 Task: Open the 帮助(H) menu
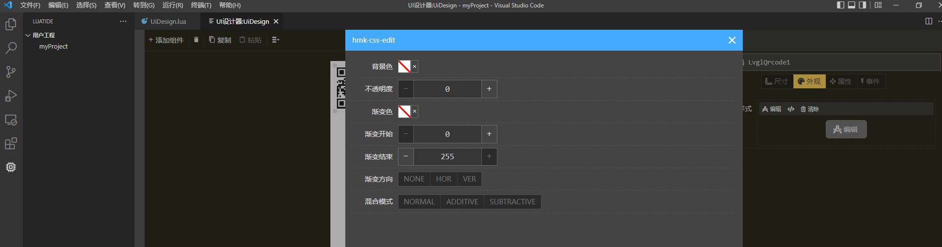click(x=230, y=5)
